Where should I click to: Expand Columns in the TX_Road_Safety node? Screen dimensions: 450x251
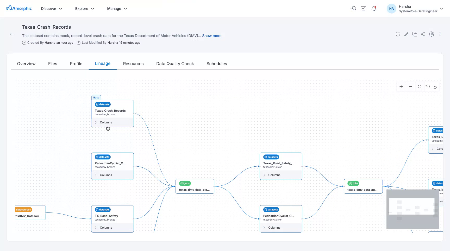tap(106, 228)
